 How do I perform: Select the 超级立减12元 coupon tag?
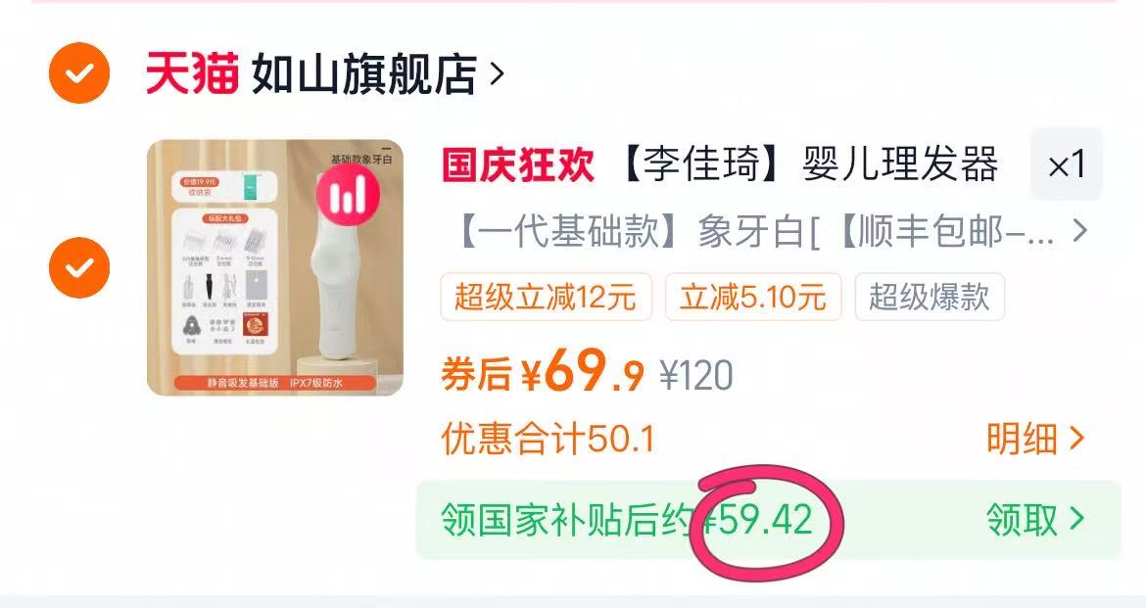pyautogui.click(x=546, y=298)
